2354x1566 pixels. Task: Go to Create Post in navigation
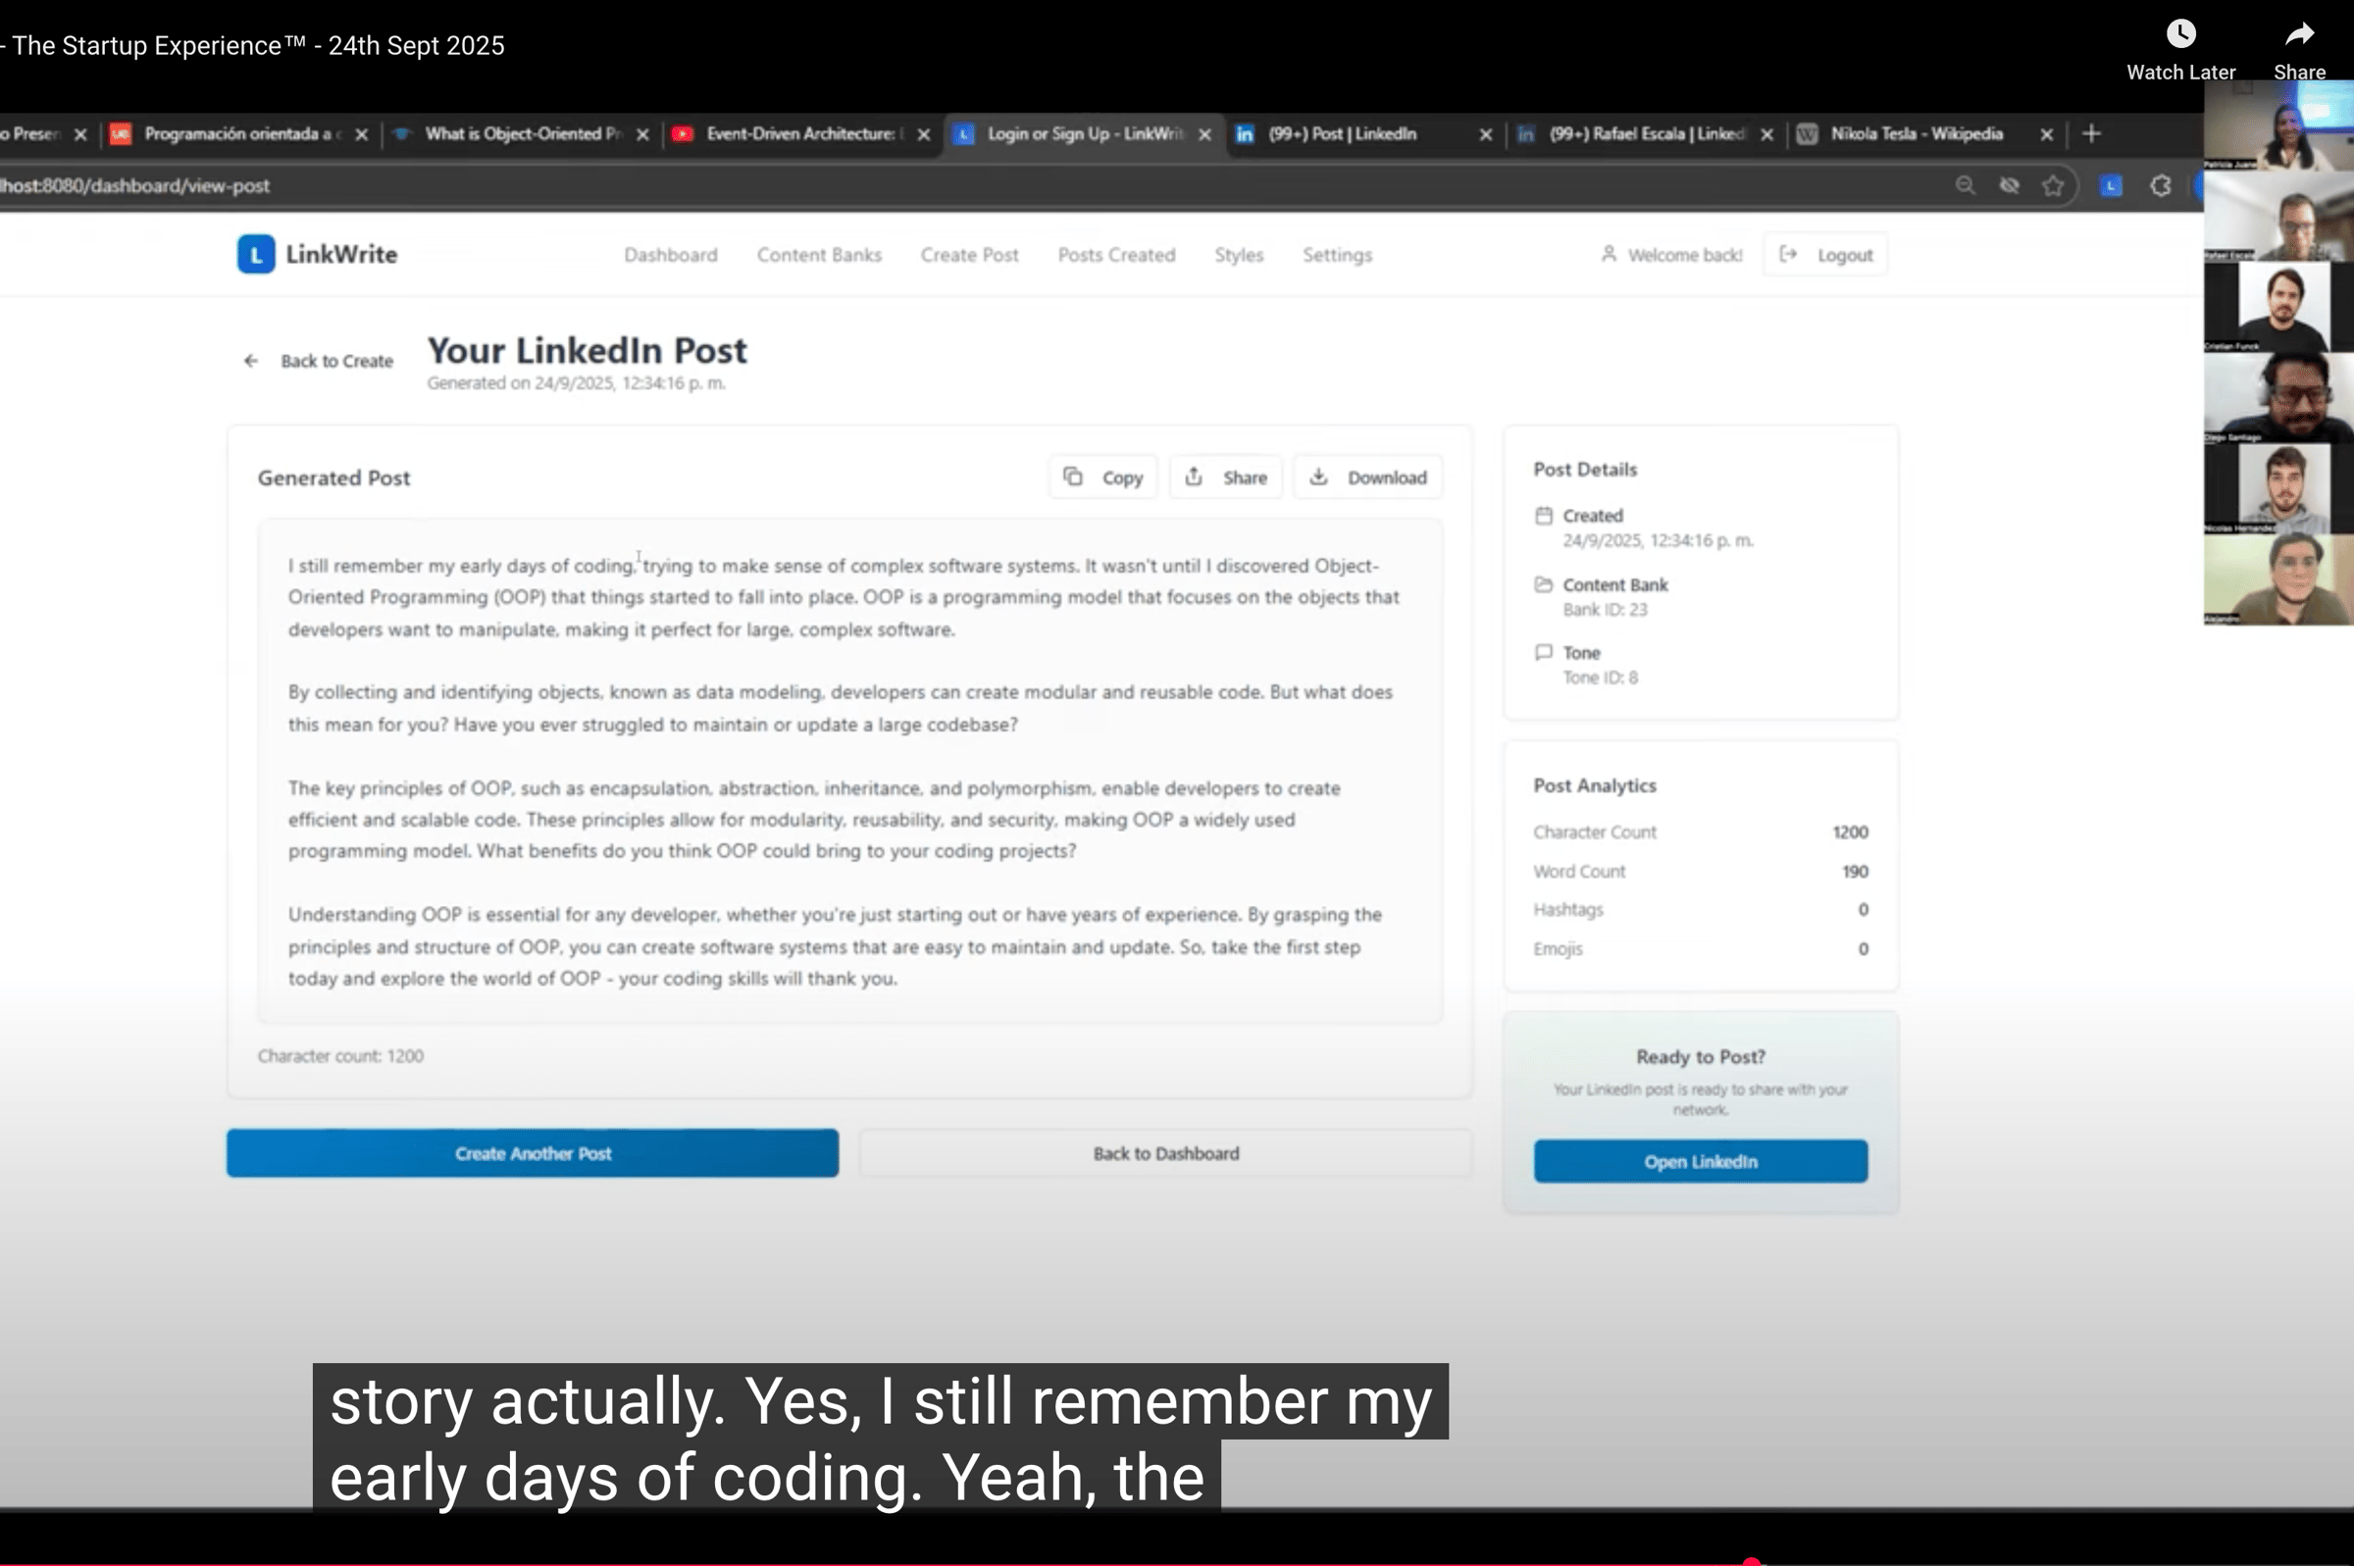(969, 255)
